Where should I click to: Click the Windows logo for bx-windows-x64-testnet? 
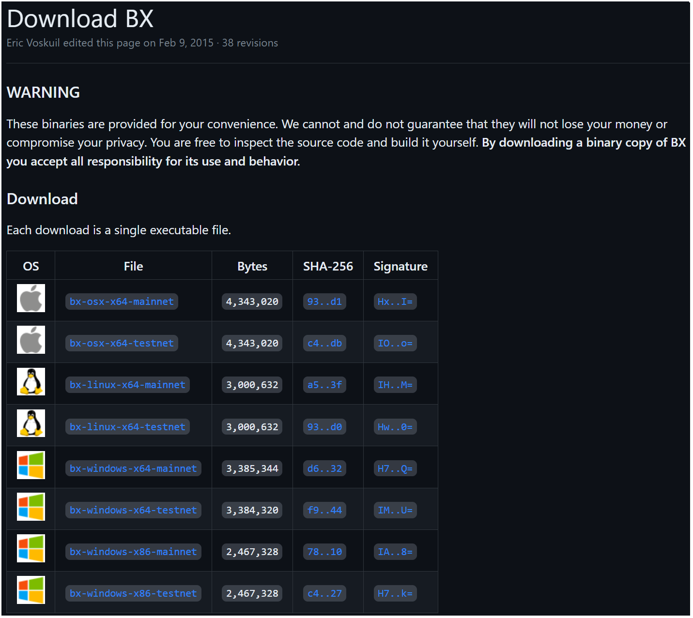(31, 507)
